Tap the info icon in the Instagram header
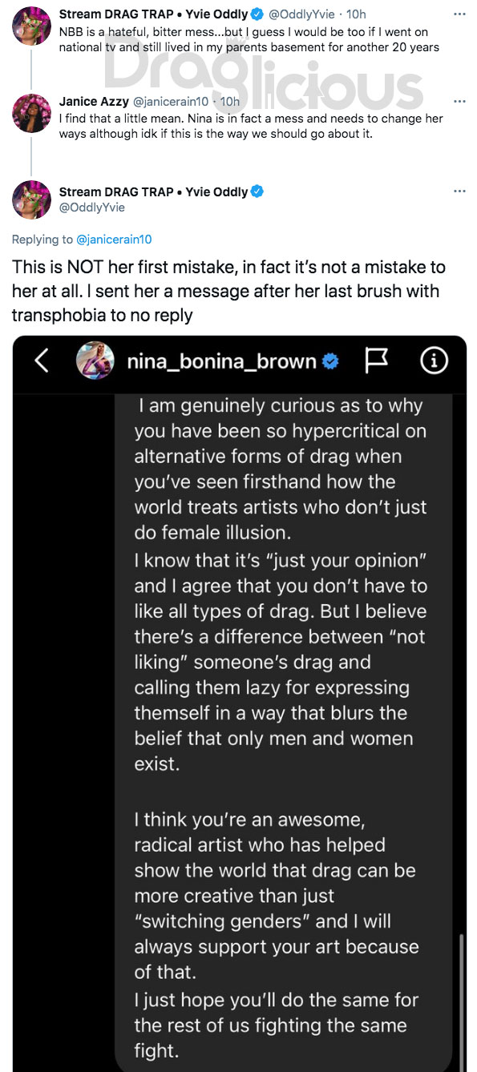 pos(433,361)
